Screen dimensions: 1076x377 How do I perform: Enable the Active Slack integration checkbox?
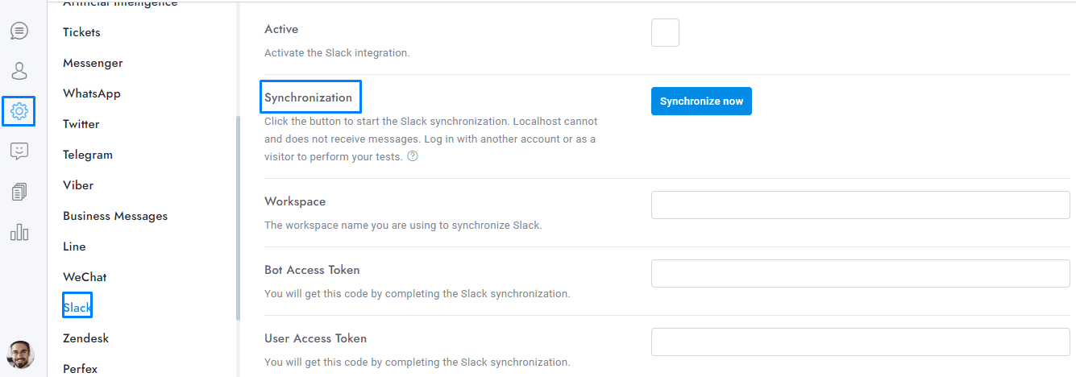665,33
